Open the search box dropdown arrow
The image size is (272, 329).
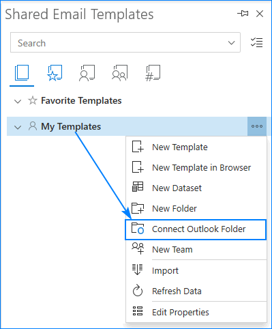[231, 42]
